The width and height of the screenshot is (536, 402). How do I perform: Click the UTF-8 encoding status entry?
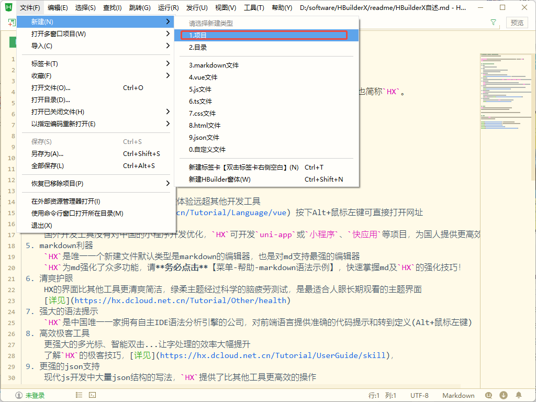click(x=419, y=396)
